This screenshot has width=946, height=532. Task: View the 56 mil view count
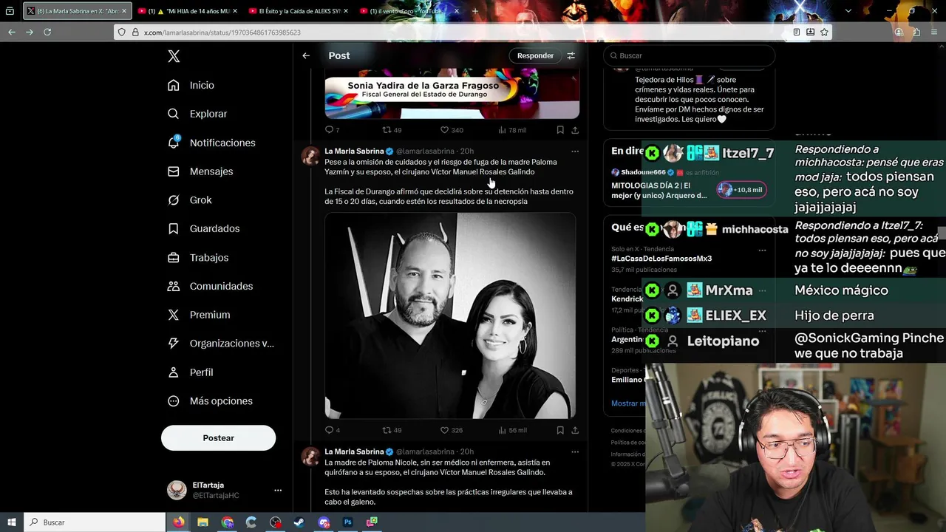512,430
